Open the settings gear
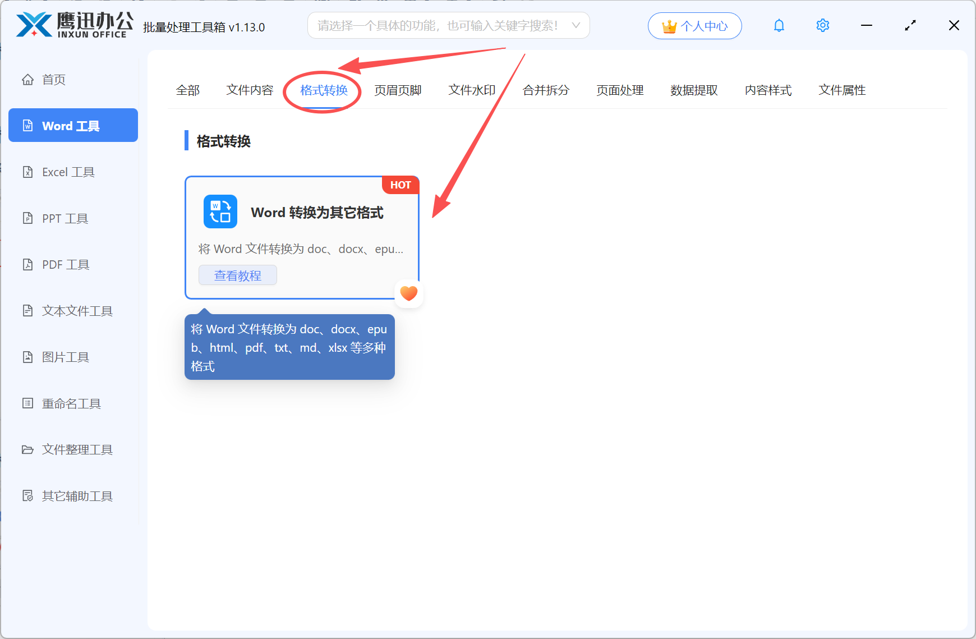The image size is (976, 639). (822, 25)
